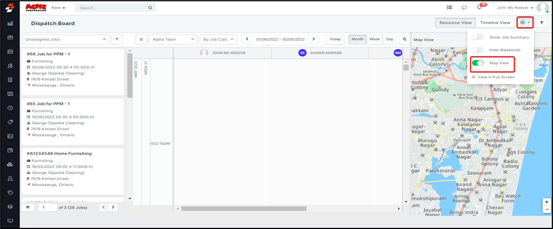Open the By Job Category dropdown
553x229 pixels.
(x=218, y=39)
